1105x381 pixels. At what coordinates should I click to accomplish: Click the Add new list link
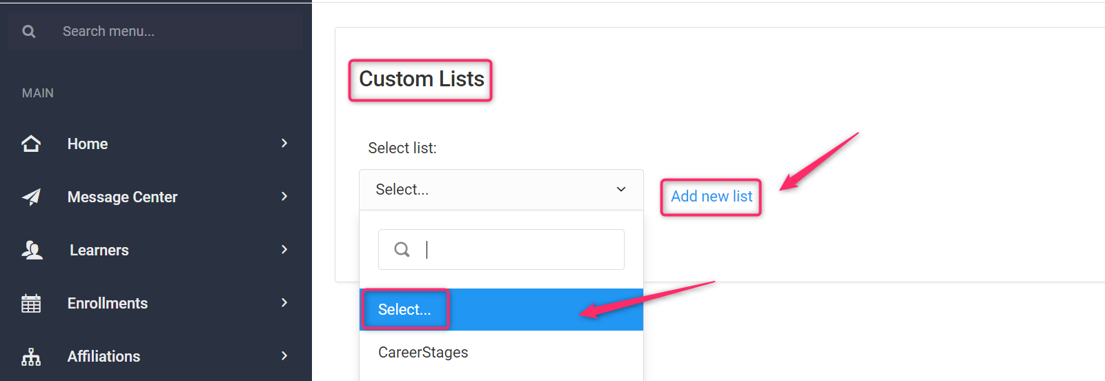click(712, 197)
